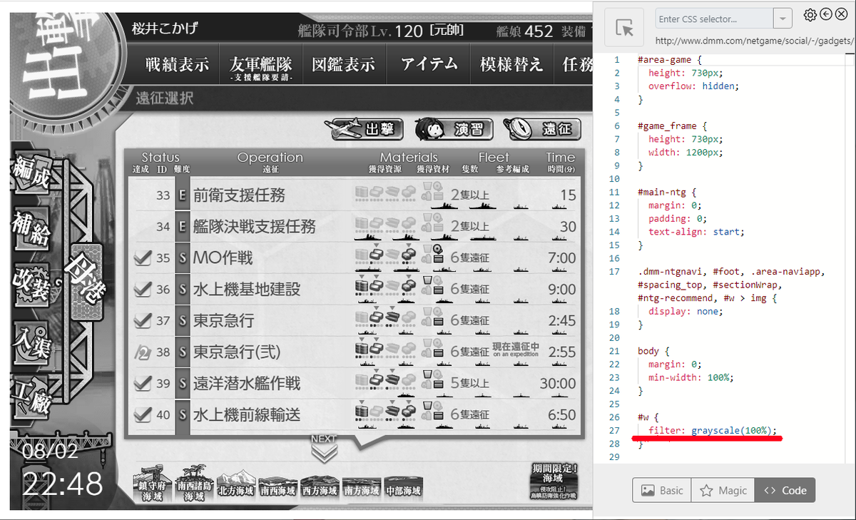Click the back arrow circle icon
Image resolution: width=856 pixels, height=520 pixels.
tap(825, 15)
